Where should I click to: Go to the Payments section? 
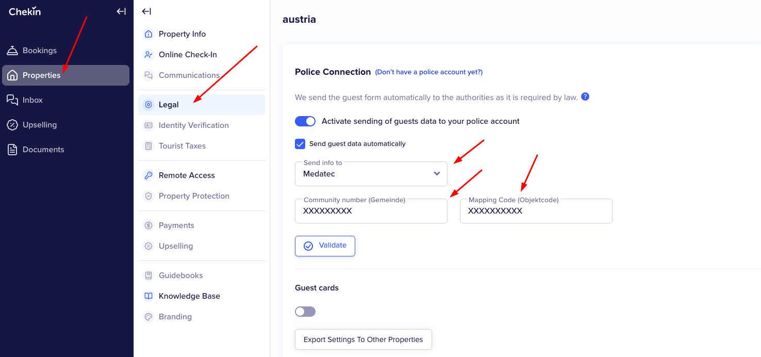(176, 225)
